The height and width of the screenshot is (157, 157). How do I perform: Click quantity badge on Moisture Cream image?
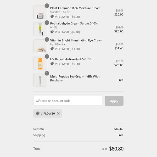click(x=47, y=6)
